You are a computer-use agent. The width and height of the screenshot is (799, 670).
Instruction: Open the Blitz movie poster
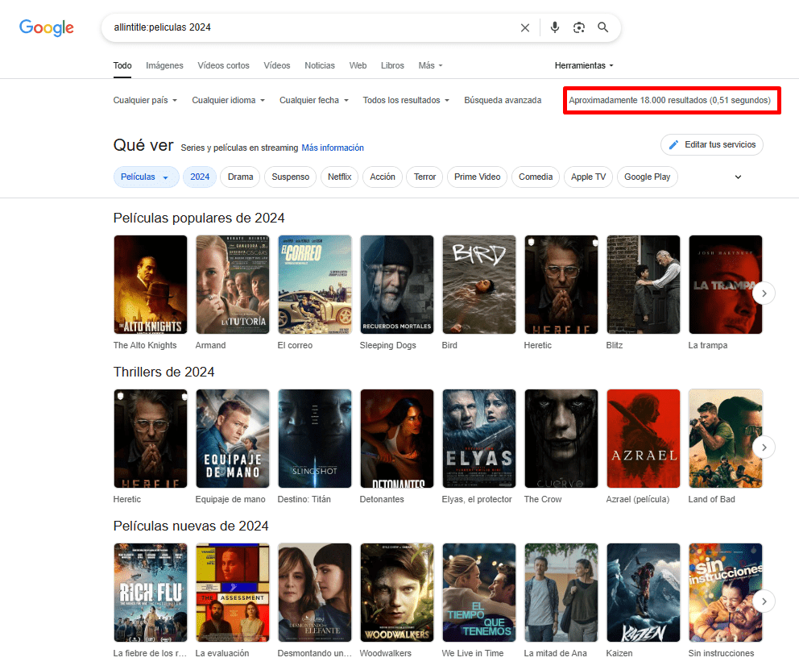click(x=644, y=285)
